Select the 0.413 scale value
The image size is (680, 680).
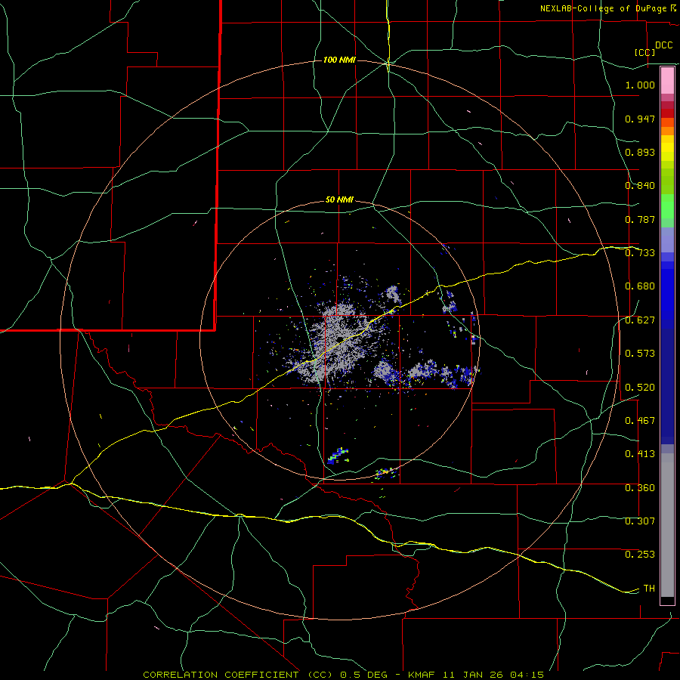pos(640,454)
